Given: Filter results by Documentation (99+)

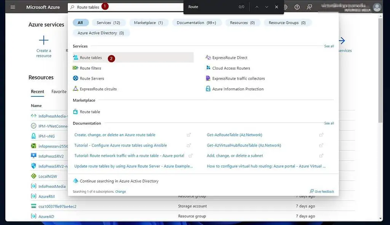Looking at the screenshot, I should (196, 23).
